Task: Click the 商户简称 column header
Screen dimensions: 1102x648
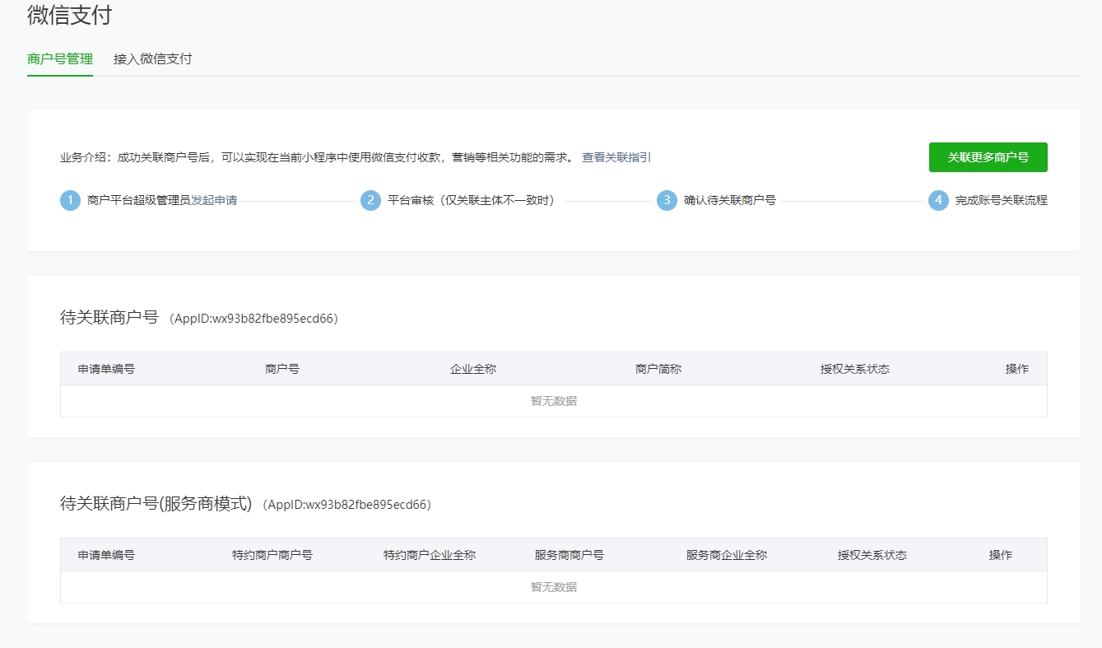Action: point(658,369)
